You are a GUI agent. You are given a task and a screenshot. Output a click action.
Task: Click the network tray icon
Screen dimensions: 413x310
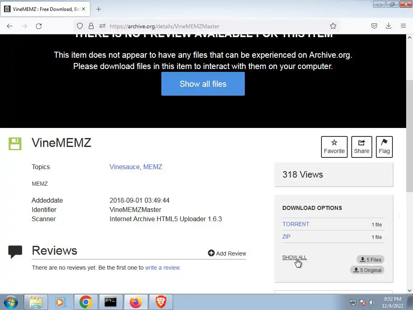pos(353,302)
